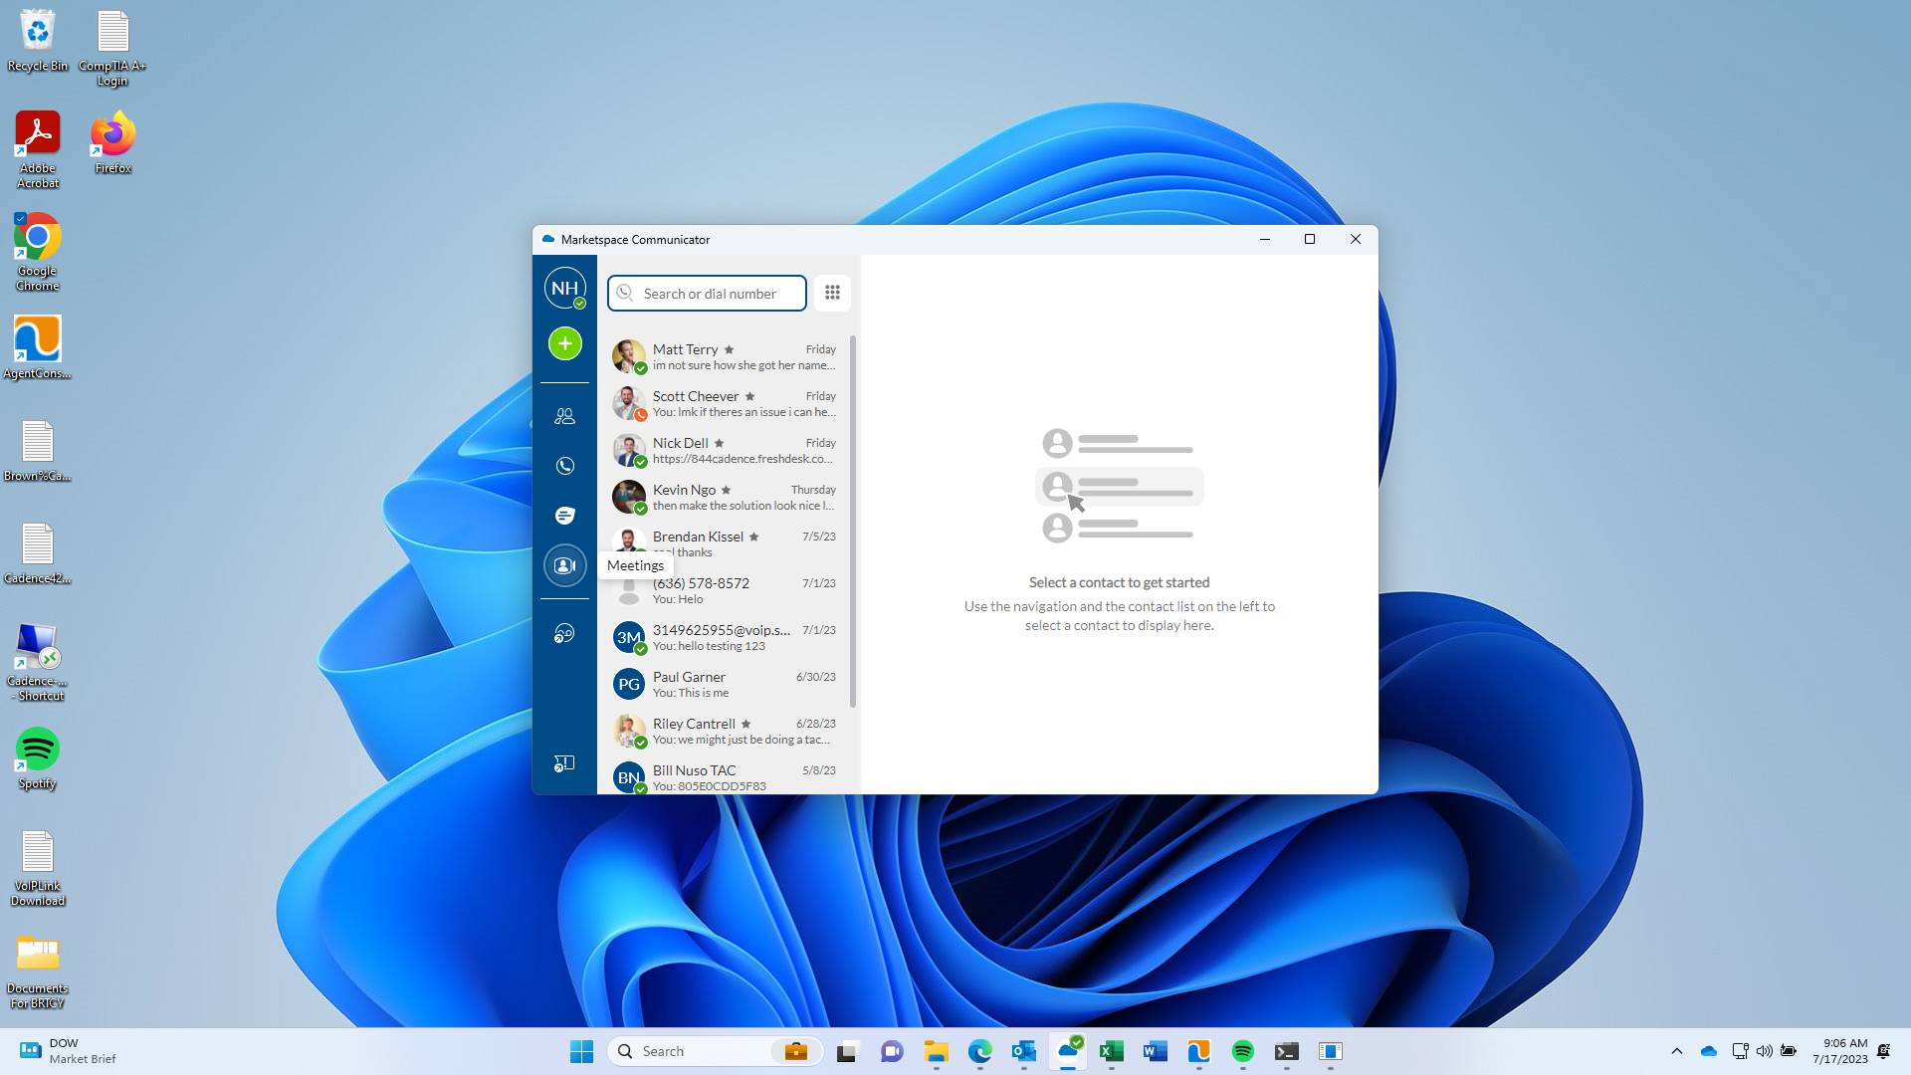Open the Adobe Acrobat desktop shortcut

click(x=38, y=149)
